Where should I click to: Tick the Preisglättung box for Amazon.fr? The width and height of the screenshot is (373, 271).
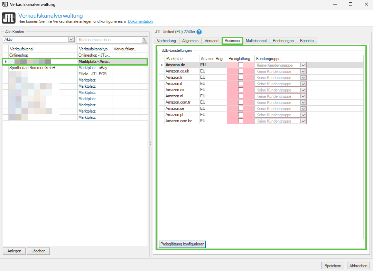click(241, 77)
